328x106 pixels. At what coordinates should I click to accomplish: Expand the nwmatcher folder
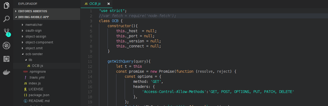23,25
